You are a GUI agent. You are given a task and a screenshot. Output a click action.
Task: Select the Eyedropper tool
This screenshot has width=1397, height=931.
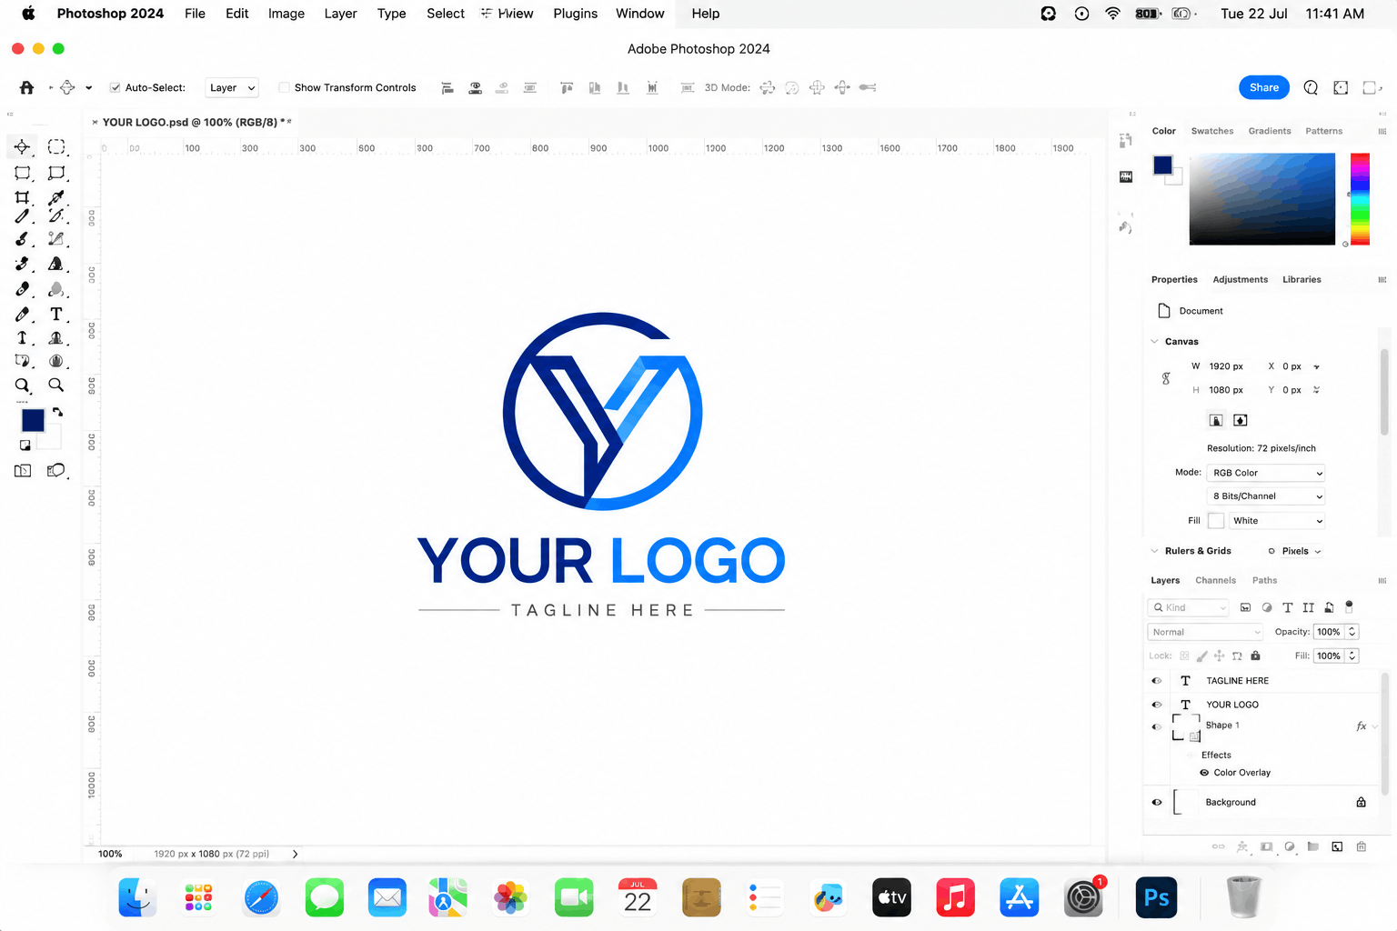56,197
